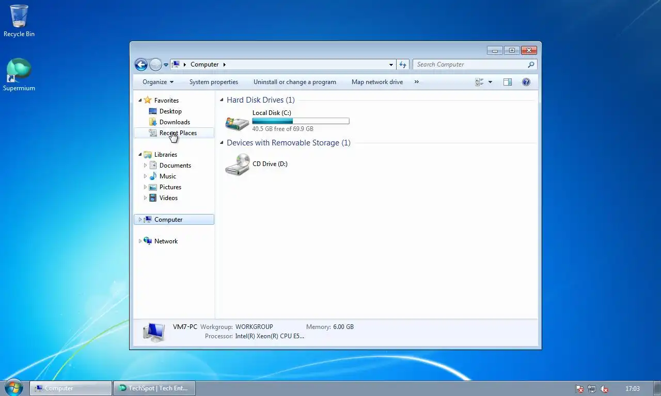Select CD Drive (D:) icon
The image size is (661, 396).
click(x=238, y=164)
